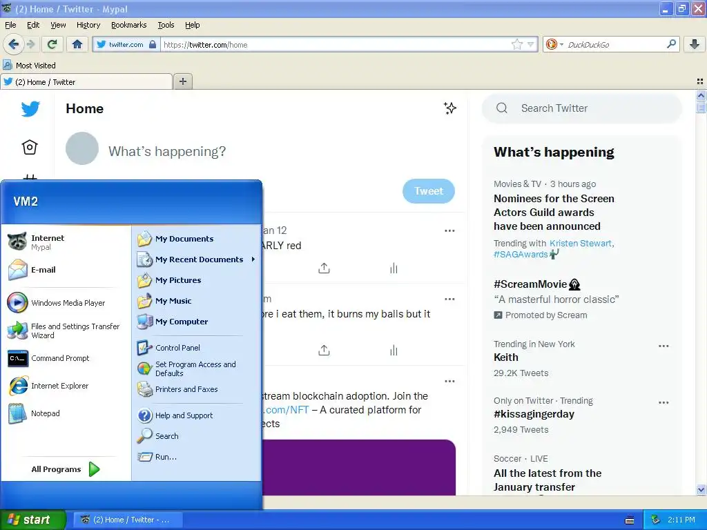Open the Tools menu
This screenshot has height=530, width=707.
click(x=166, y=25)
